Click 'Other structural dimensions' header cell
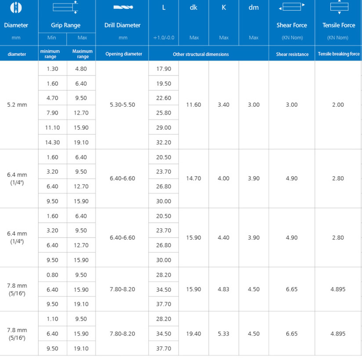 coord(201,54)
